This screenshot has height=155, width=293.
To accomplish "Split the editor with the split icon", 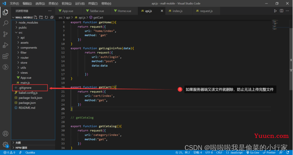I will click(281, 11).
